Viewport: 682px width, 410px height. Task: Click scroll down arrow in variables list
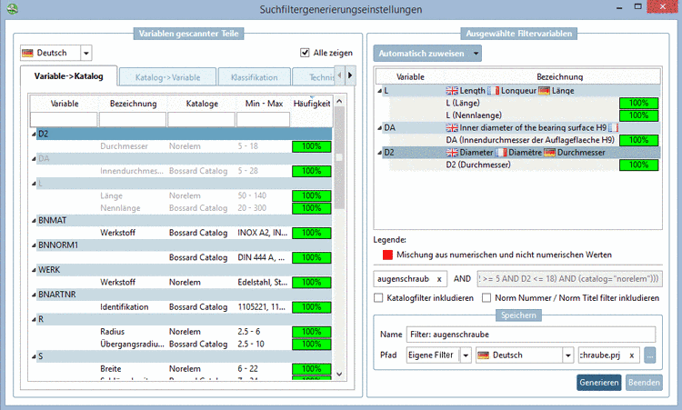339,374
